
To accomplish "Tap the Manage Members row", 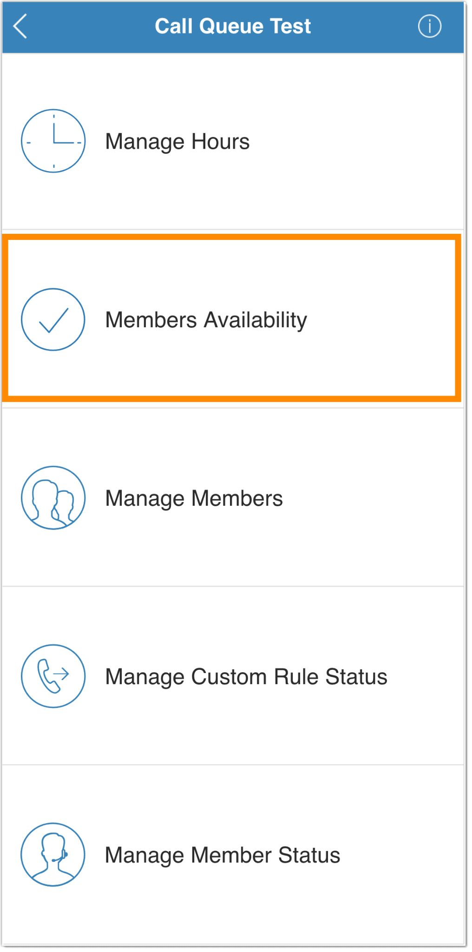I will (x=232, y=497).
